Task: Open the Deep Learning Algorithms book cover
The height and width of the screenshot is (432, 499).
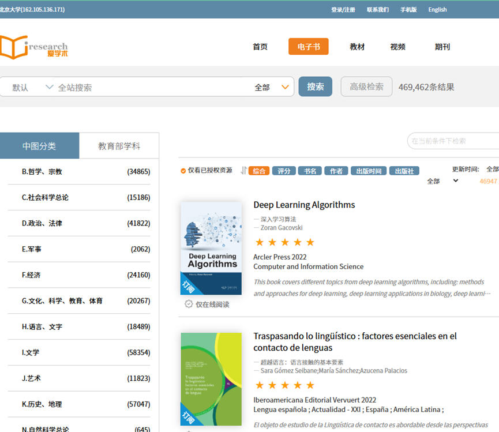Action: click(x=211, y=249)
